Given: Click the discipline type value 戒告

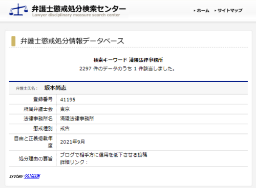Looking at the screenshot, I should coord(65,129).
